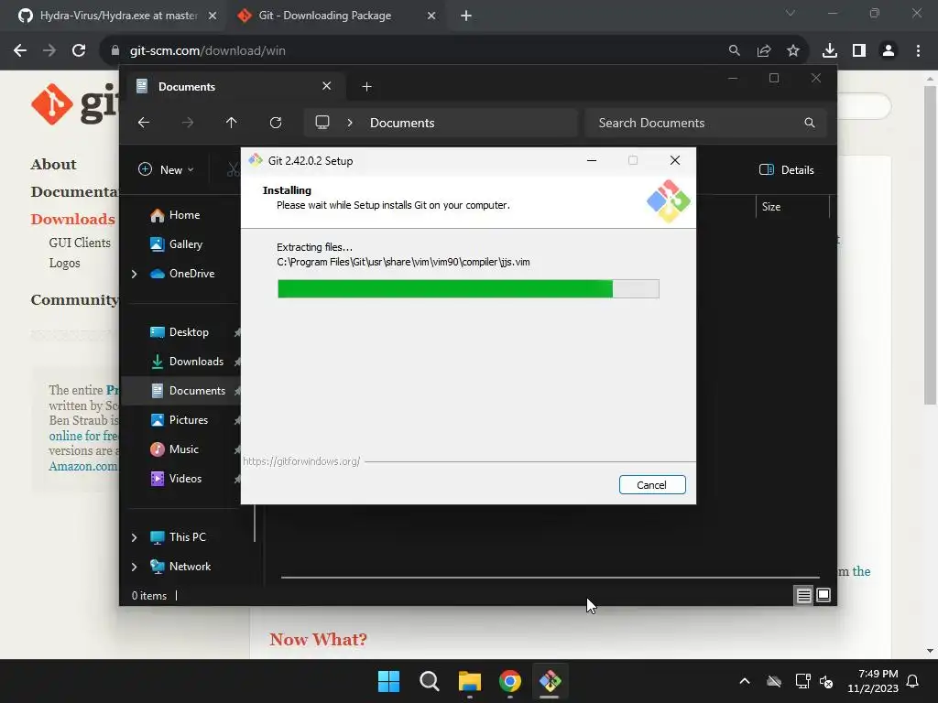
Task: Open the Logos link
Action: (x=64, y=263)
